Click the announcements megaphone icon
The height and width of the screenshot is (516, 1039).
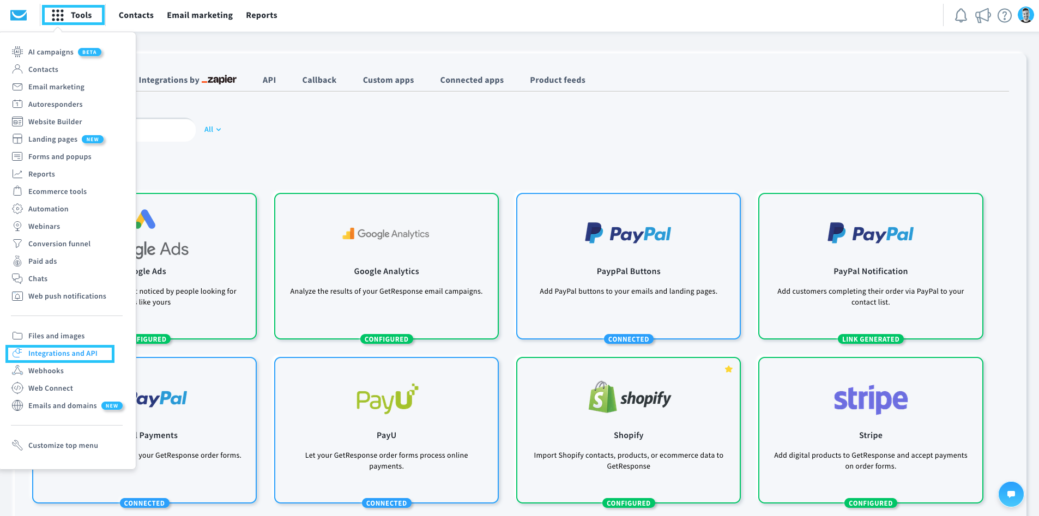982,15
